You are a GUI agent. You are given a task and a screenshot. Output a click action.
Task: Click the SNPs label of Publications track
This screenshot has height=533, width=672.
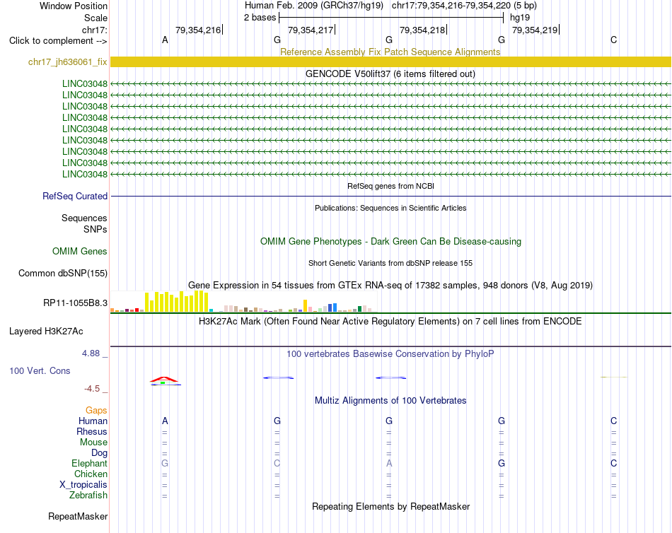click(x=95, y=229)
